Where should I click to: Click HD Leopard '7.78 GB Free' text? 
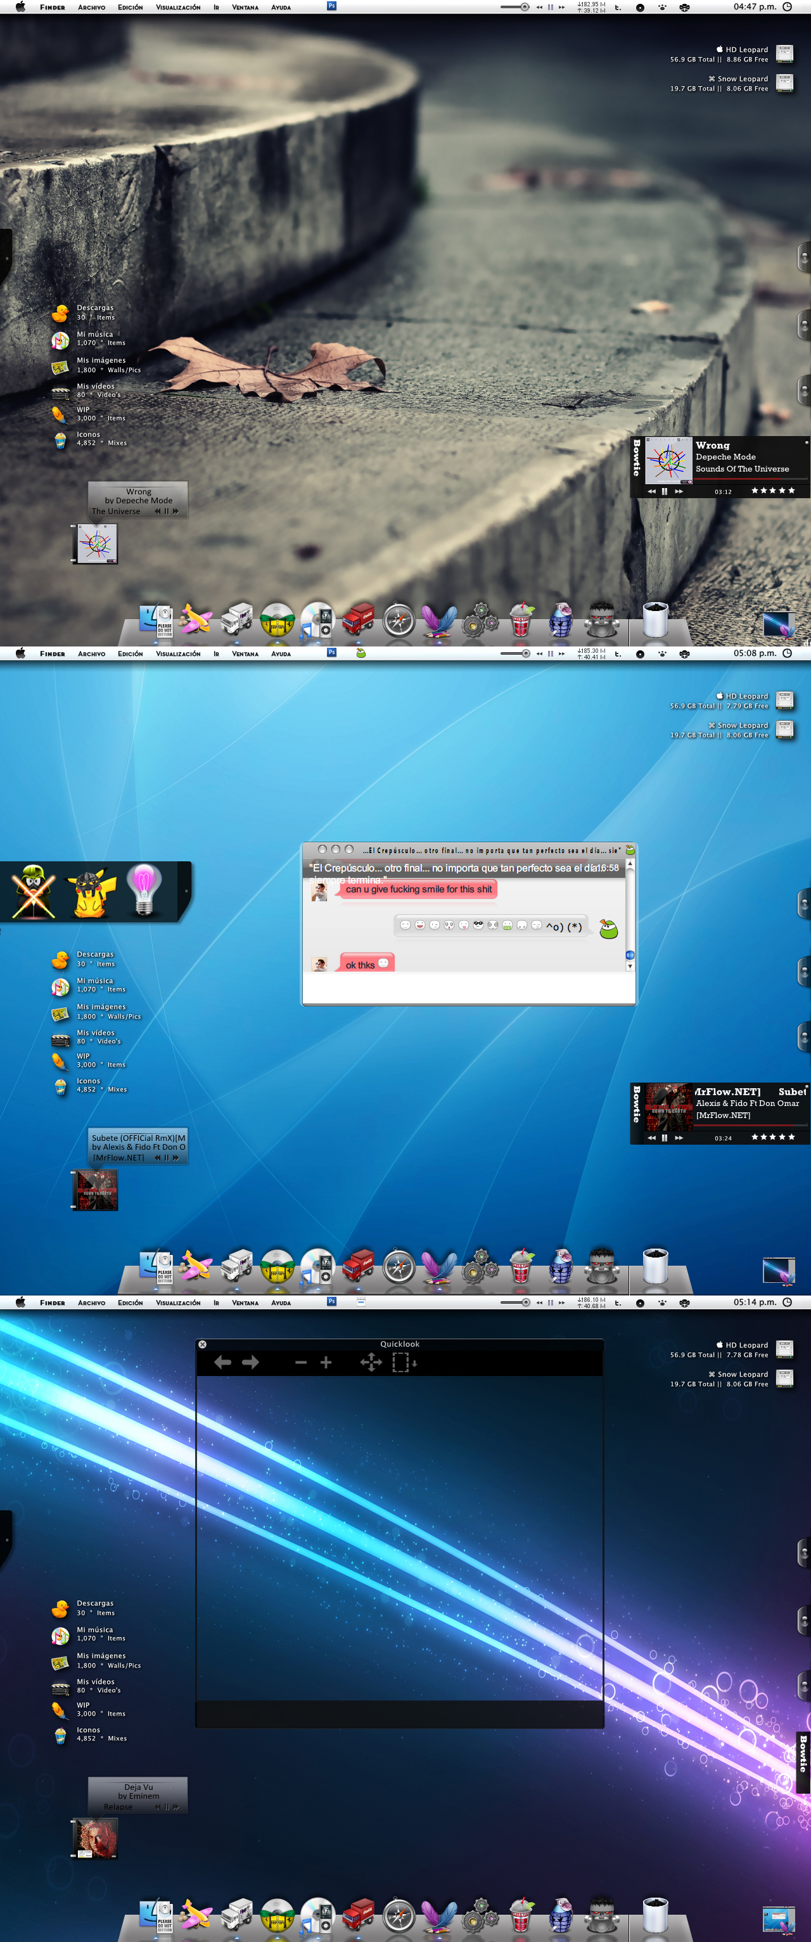tap(747, 1354)
